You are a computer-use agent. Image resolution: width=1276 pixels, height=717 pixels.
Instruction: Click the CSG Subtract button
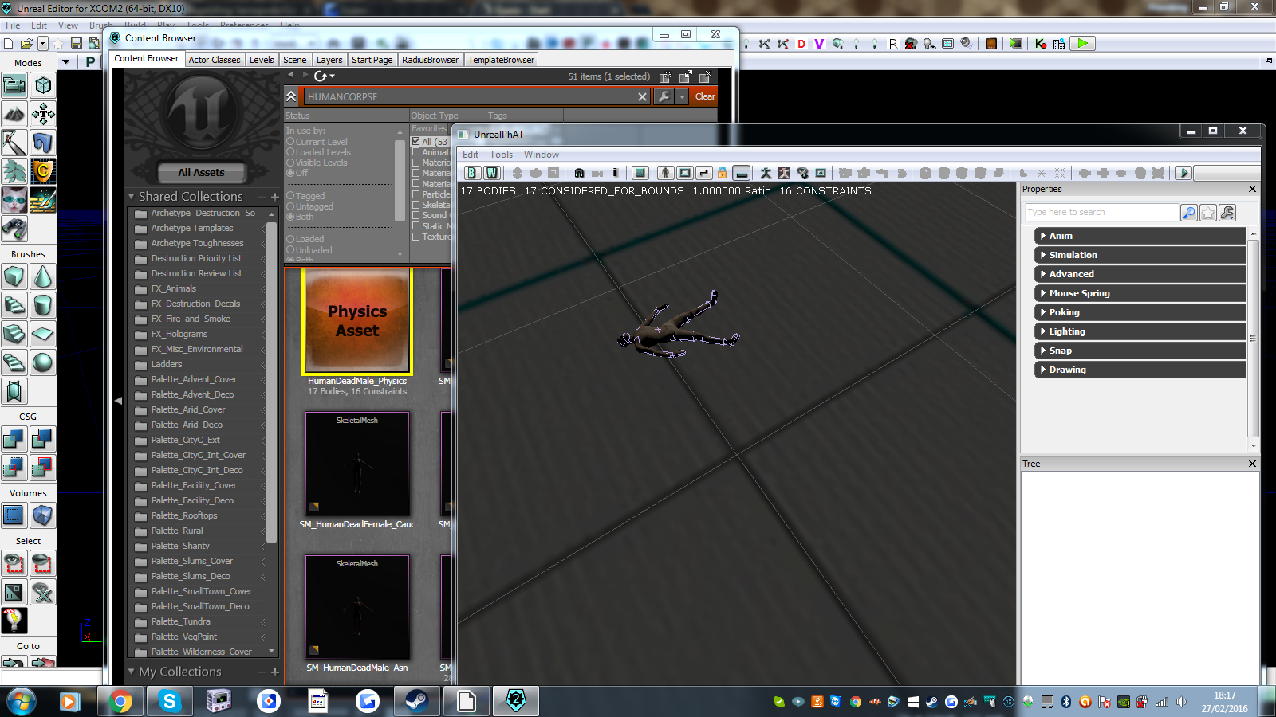[x=43, y=439]
